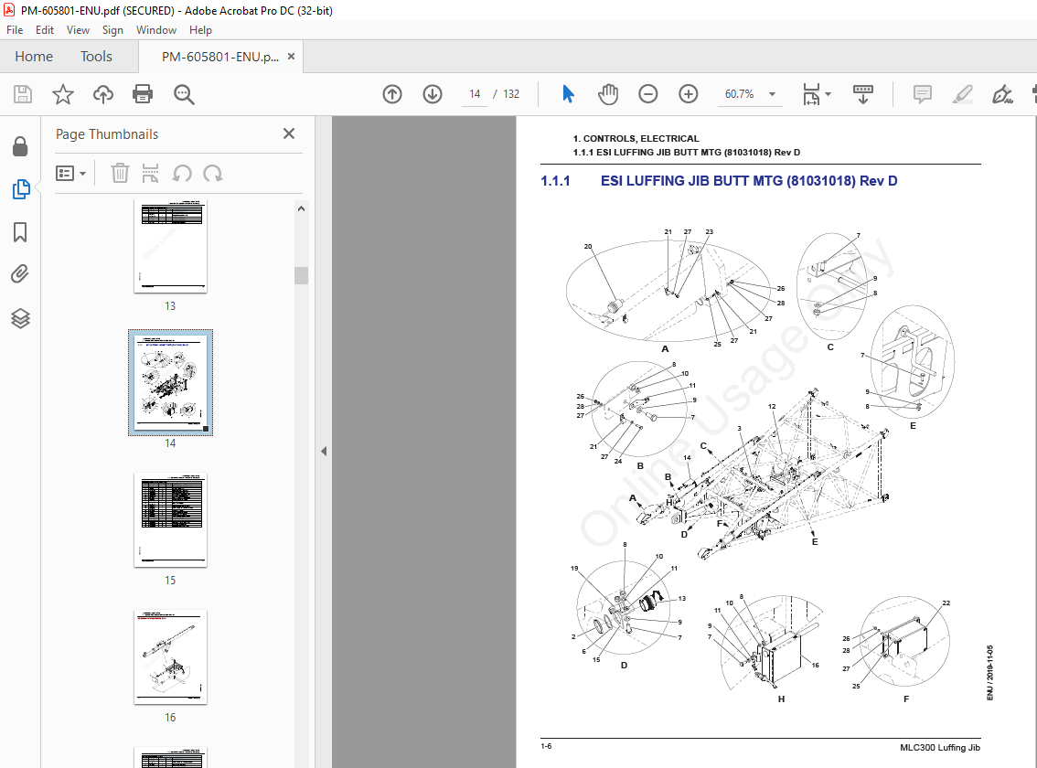The image size is (1037, 768).
Task: Open print pages thumbnail option icon
Action: [x=151, y=174]
